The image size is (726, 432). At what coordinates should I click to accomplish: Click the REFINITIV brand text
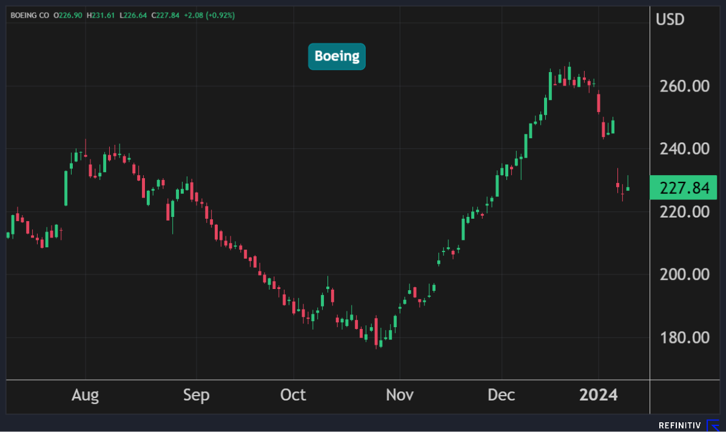point(679,426)
